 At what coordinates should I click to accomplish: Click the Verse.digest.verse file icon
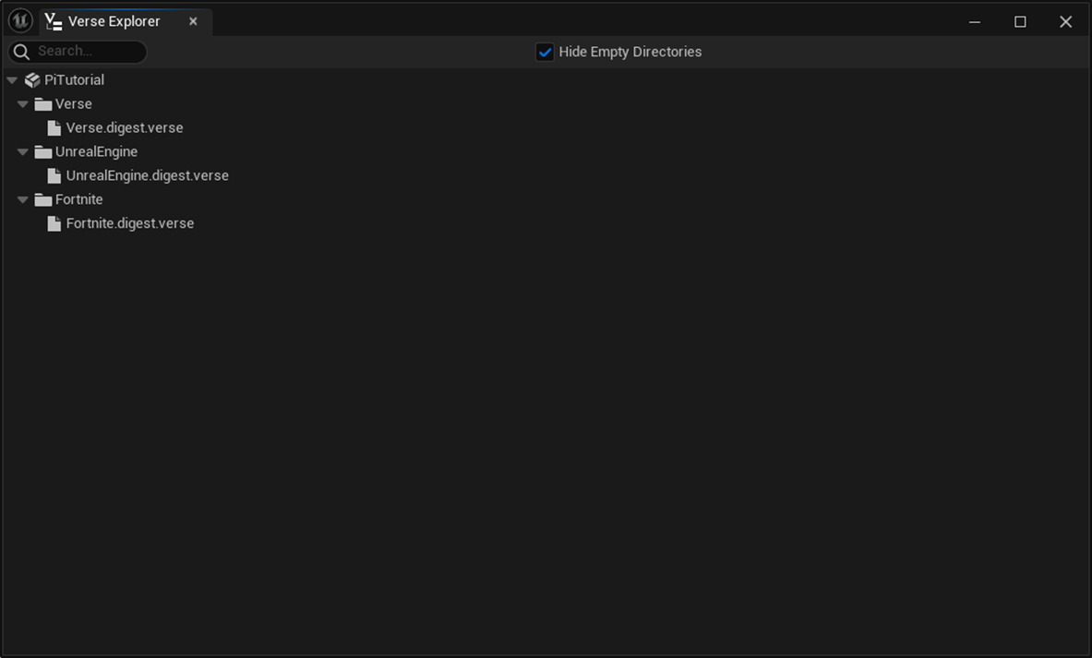(x=54, y=128)
